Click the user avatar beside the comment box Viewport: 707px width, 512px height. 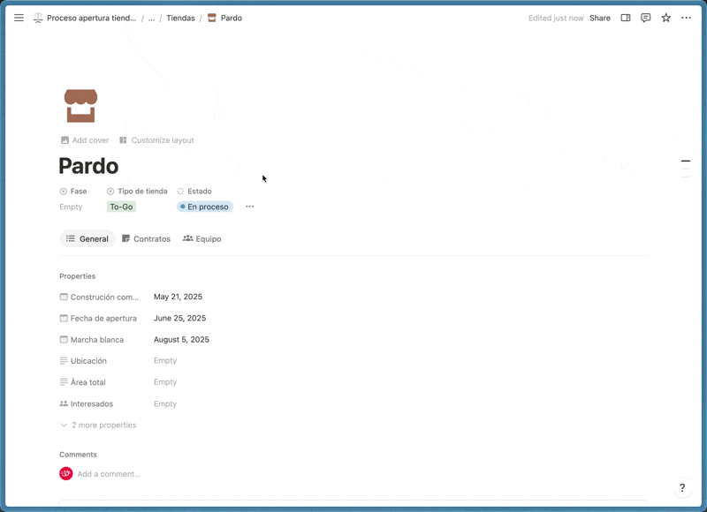click(x=66, y=474)
